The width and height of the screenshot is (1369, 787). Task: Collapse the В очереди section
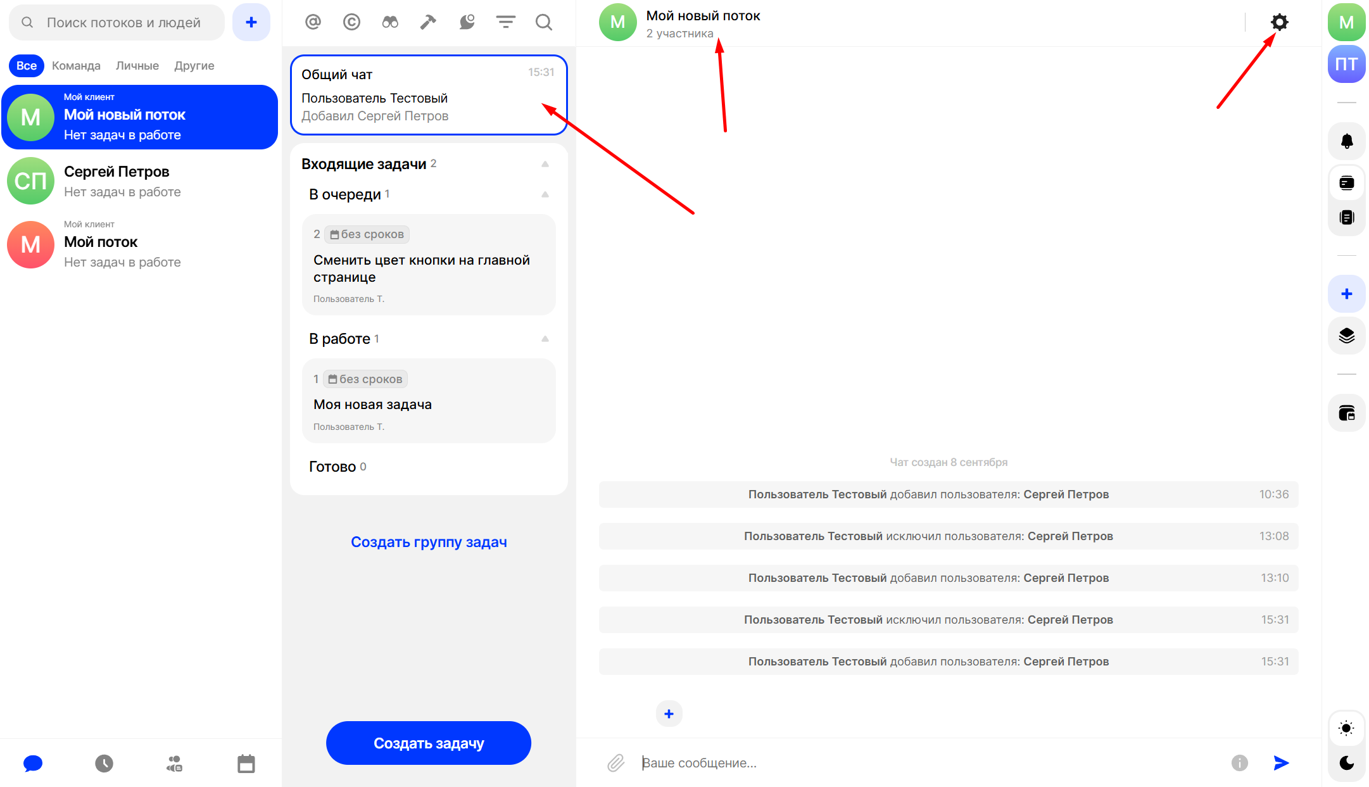[x=545, y=194]
